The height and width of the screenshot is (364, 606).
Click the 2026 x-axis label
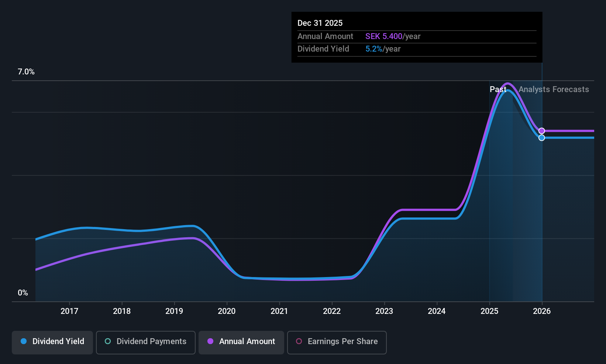542,311
